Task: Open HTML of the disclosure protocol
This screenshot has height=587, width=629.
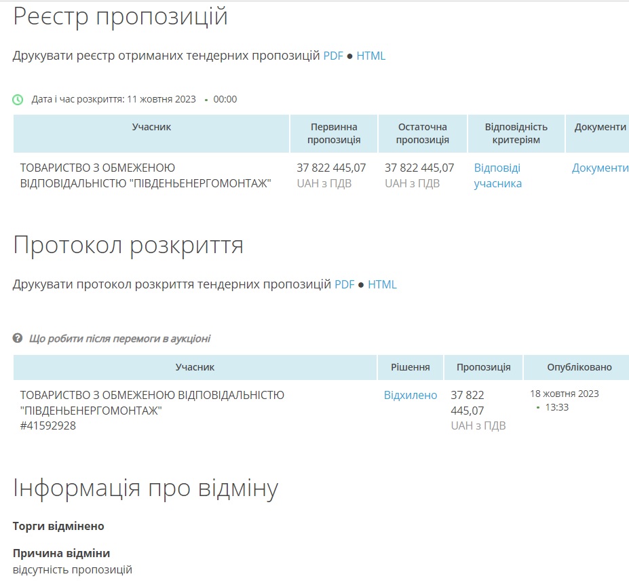Action: 382,284
